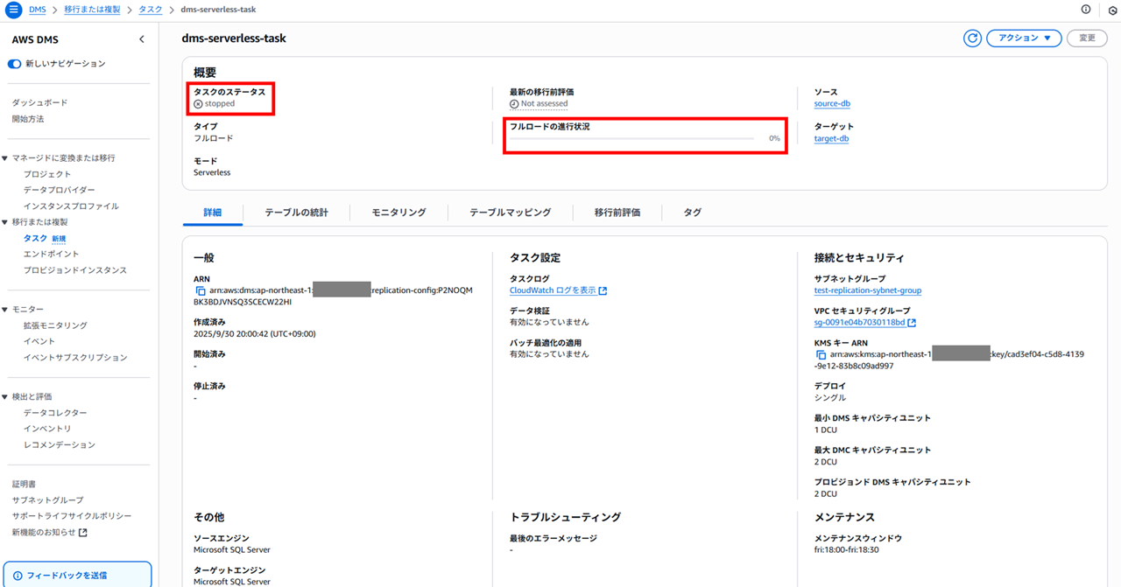Open プロジェクト in sidebar
The height and width of the screenshot is (587, 1121).
coord(47,174)
